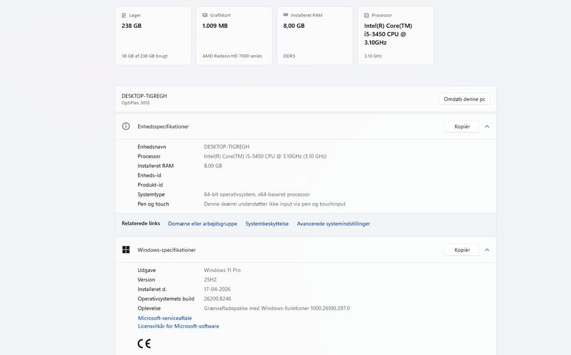Viewport: 571px width, 355px height.
Task: Collapse the Enhedsspecifikationer section chevron
Action: point(487,126)
